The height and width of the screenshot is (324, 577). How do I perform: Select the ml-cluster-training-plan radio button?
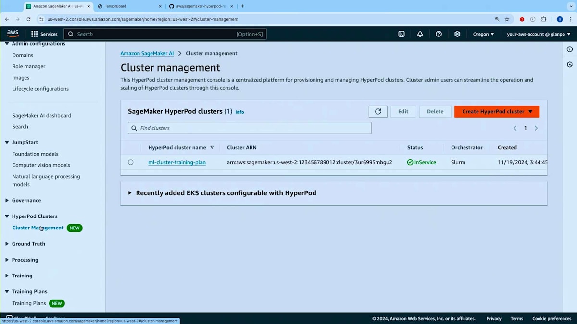point(130,162)
